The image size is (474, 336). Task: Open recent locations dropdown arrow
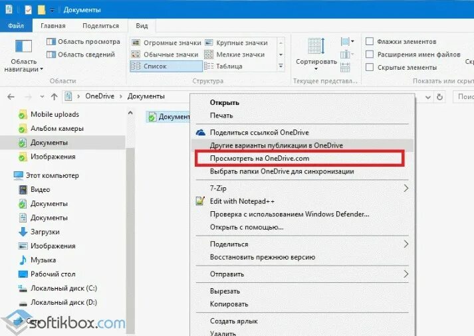(42, 96)
